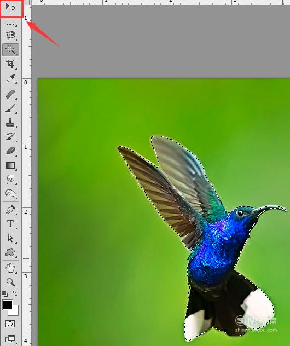Select the Move tool
Screen dimensions: 290x346
pos(10,7)
